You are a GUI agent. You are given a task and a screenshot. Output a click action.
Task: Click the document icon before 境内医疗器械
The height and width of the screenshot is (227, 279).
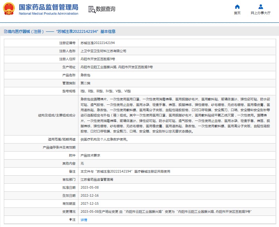click(x=6, y=31)
